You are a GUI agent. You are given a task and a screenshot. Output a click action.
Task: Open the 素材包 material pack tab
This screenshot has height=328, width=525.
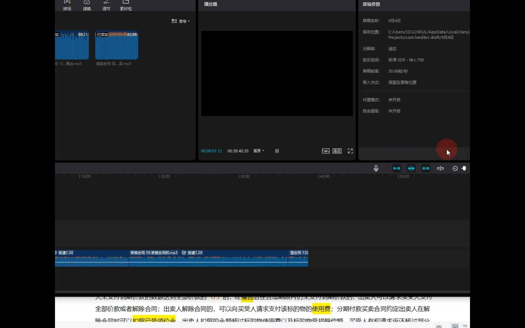(126, 5)
